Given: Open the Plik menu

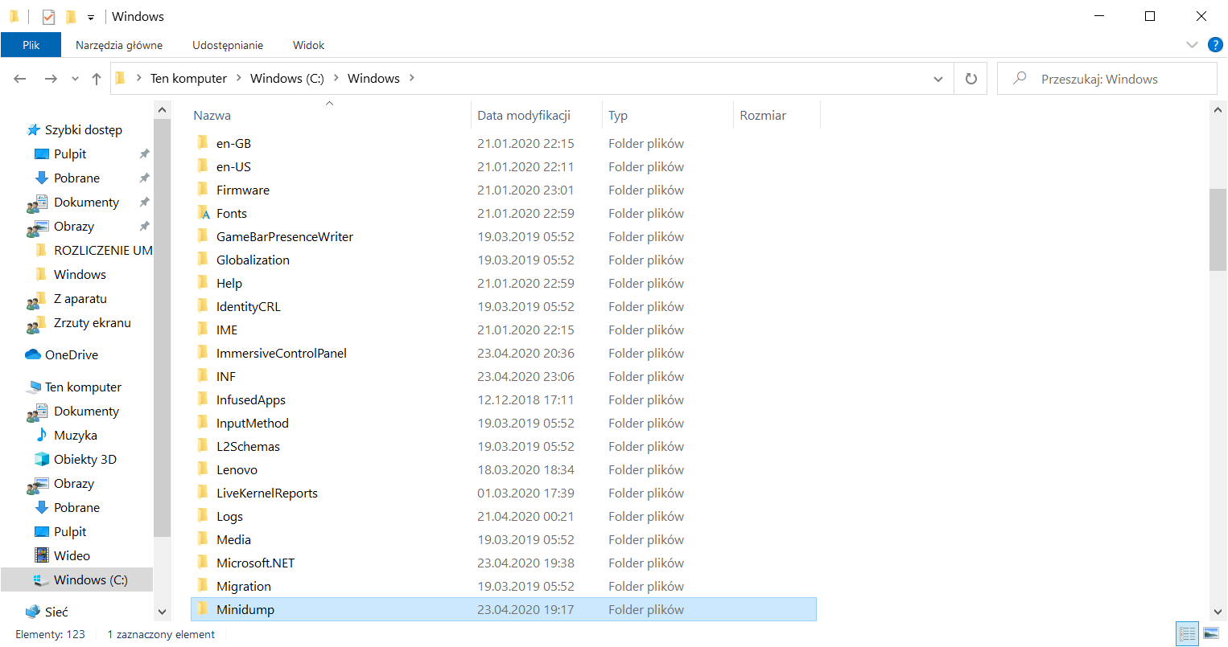Looking at the screenshot, I should pyautogui.click(x=31, y=45).
